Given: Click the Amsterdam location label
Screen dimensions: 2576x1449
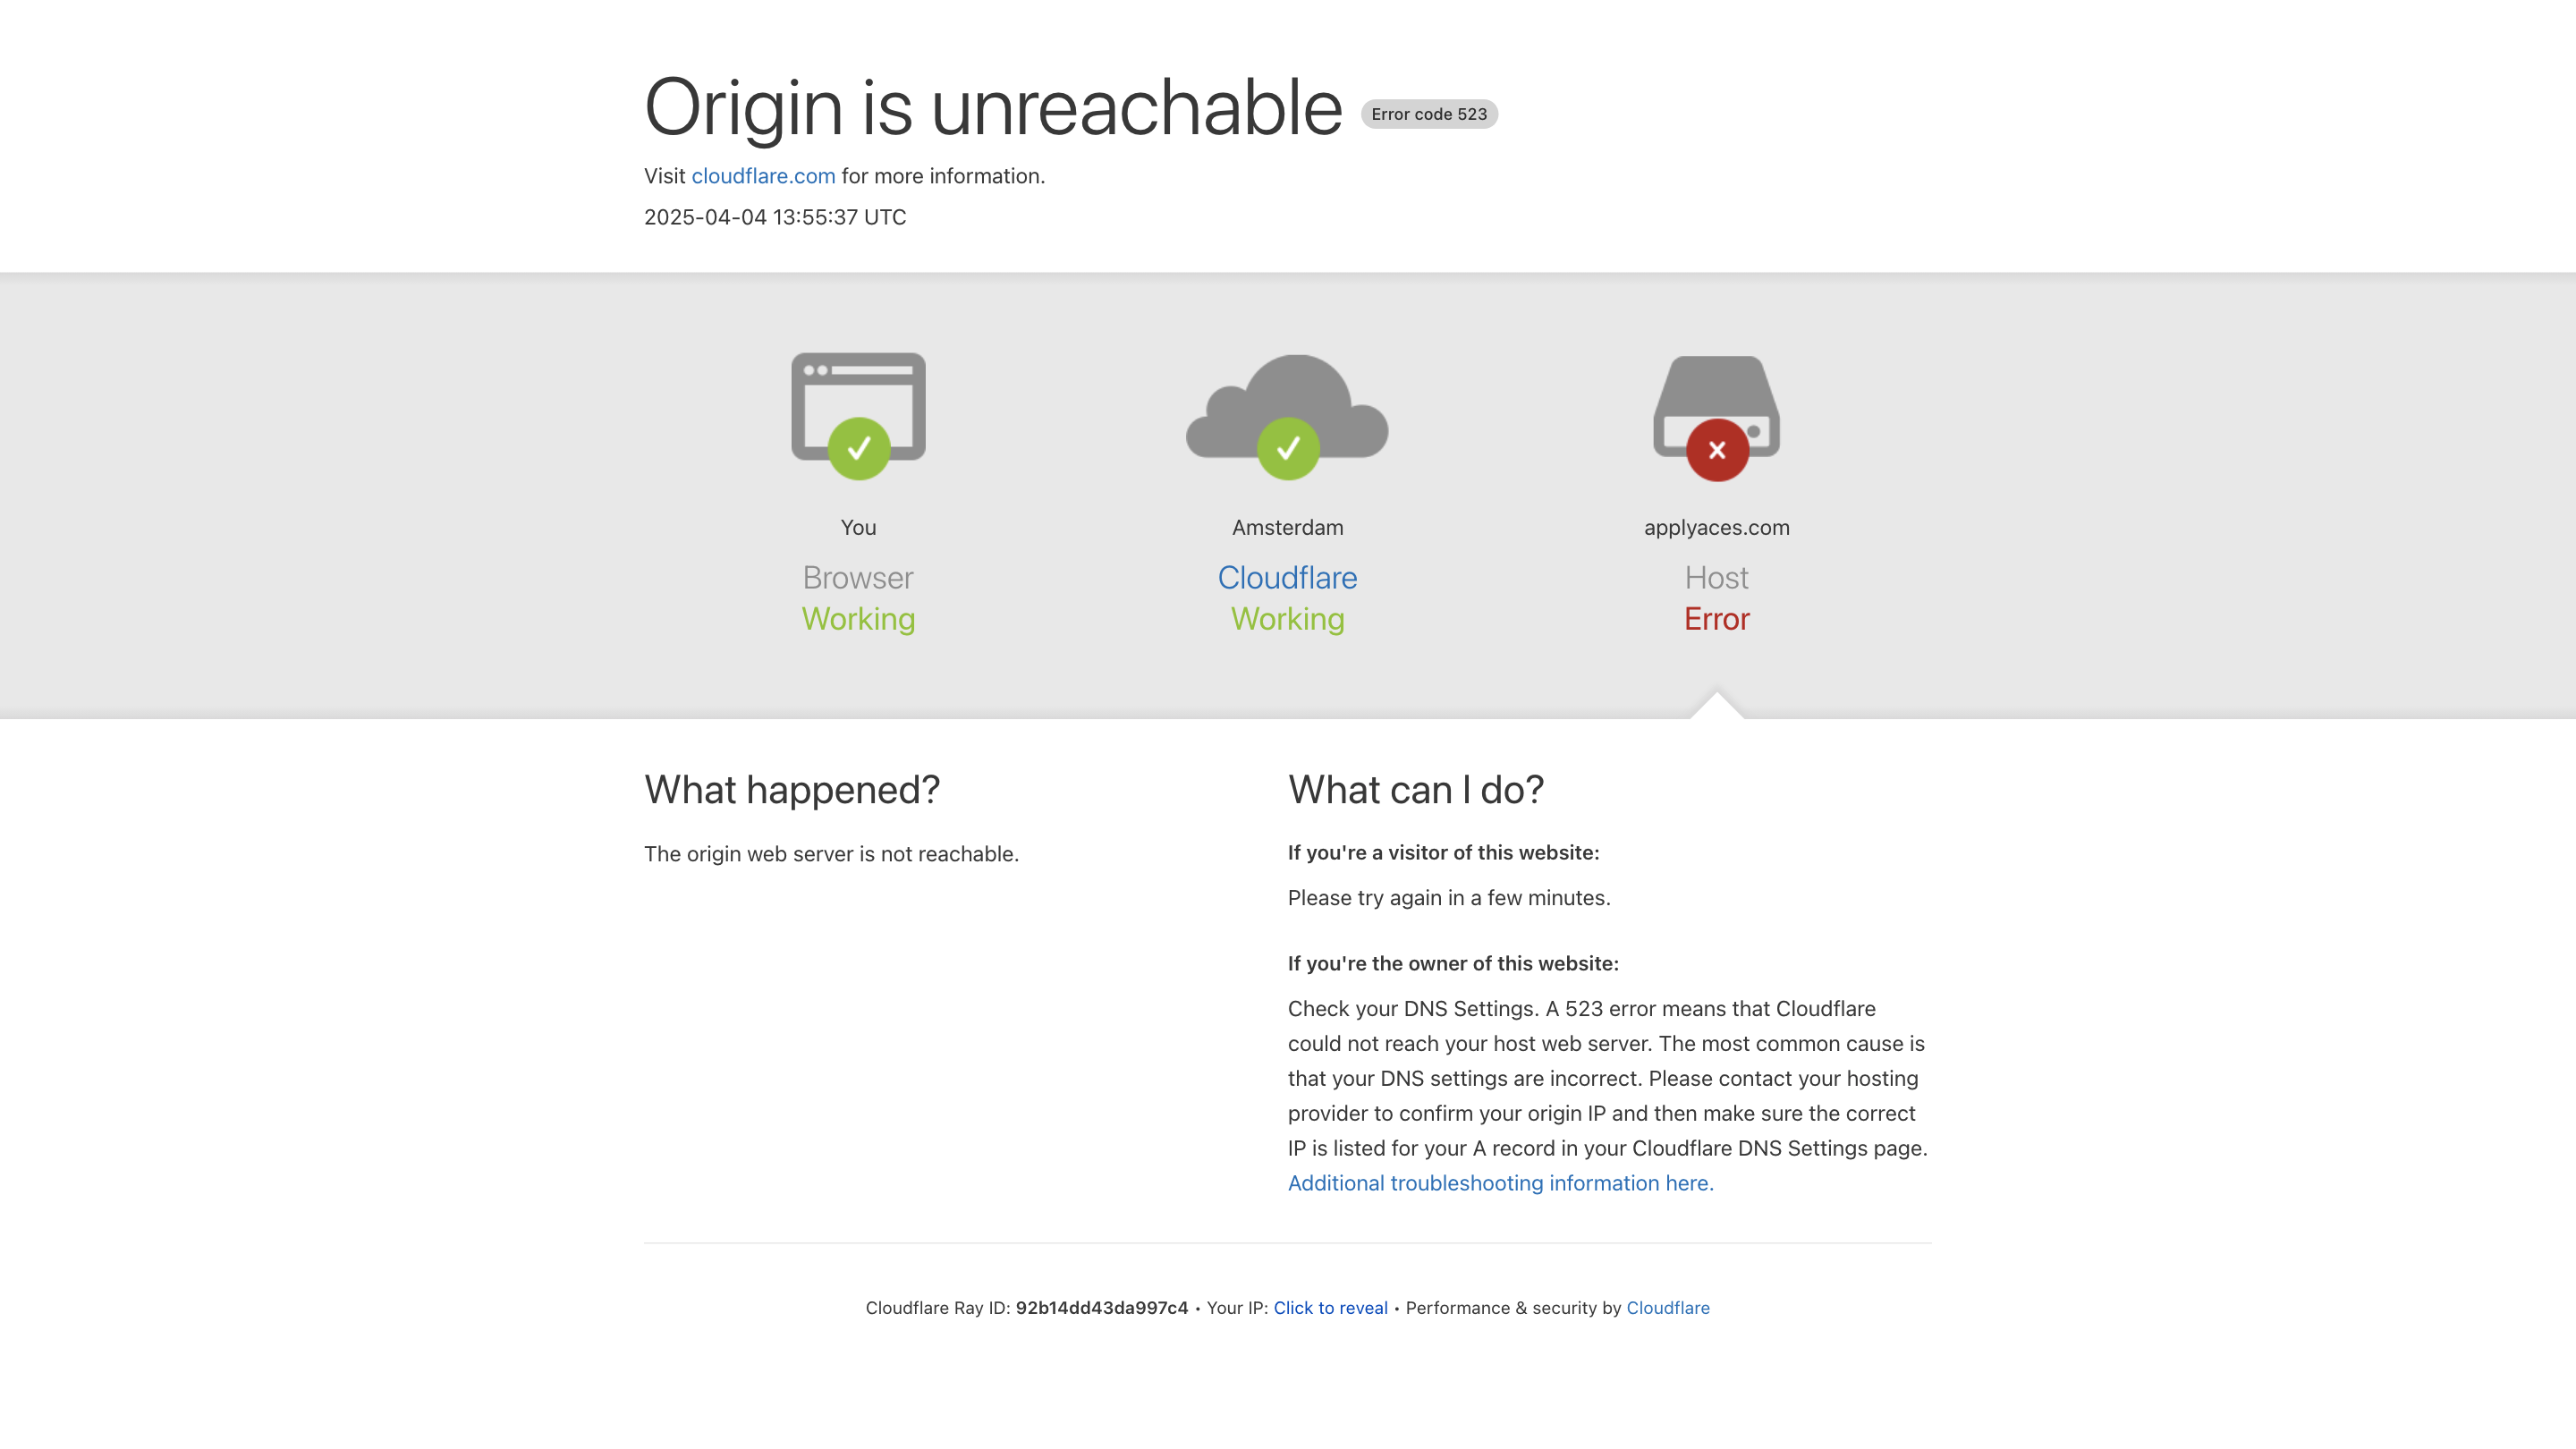Looking at the screenshot, I should (1287, 527).
